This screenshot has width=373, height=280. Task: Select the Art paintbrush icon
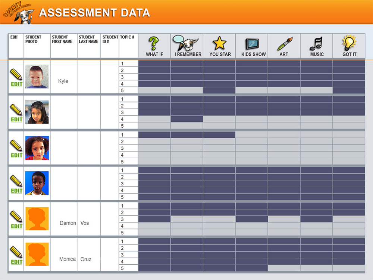[x=285, y=44]
